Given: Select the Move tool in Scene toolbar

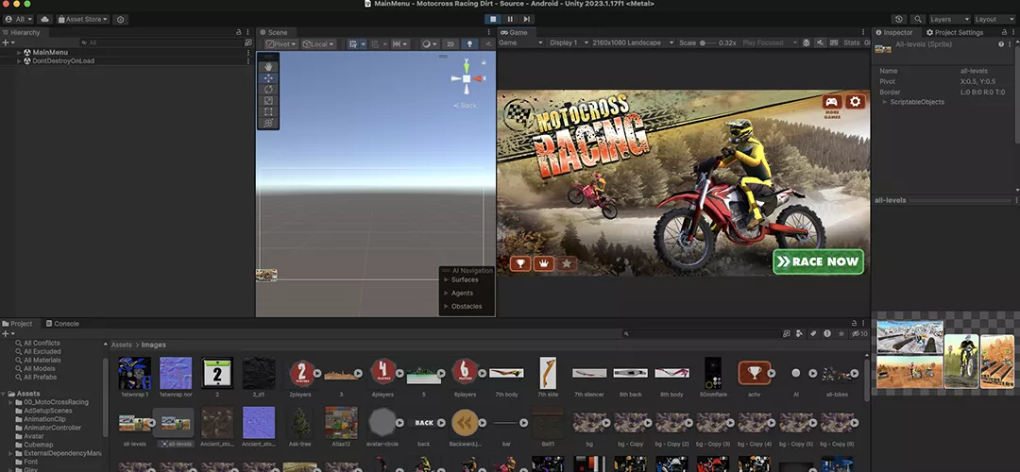Looking at the screenshot, I should [x=268, y=78].
